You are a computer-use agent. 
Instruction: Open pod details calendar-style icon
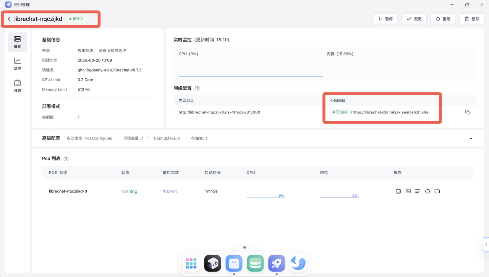pyautogui.click(x=398, y=191)
